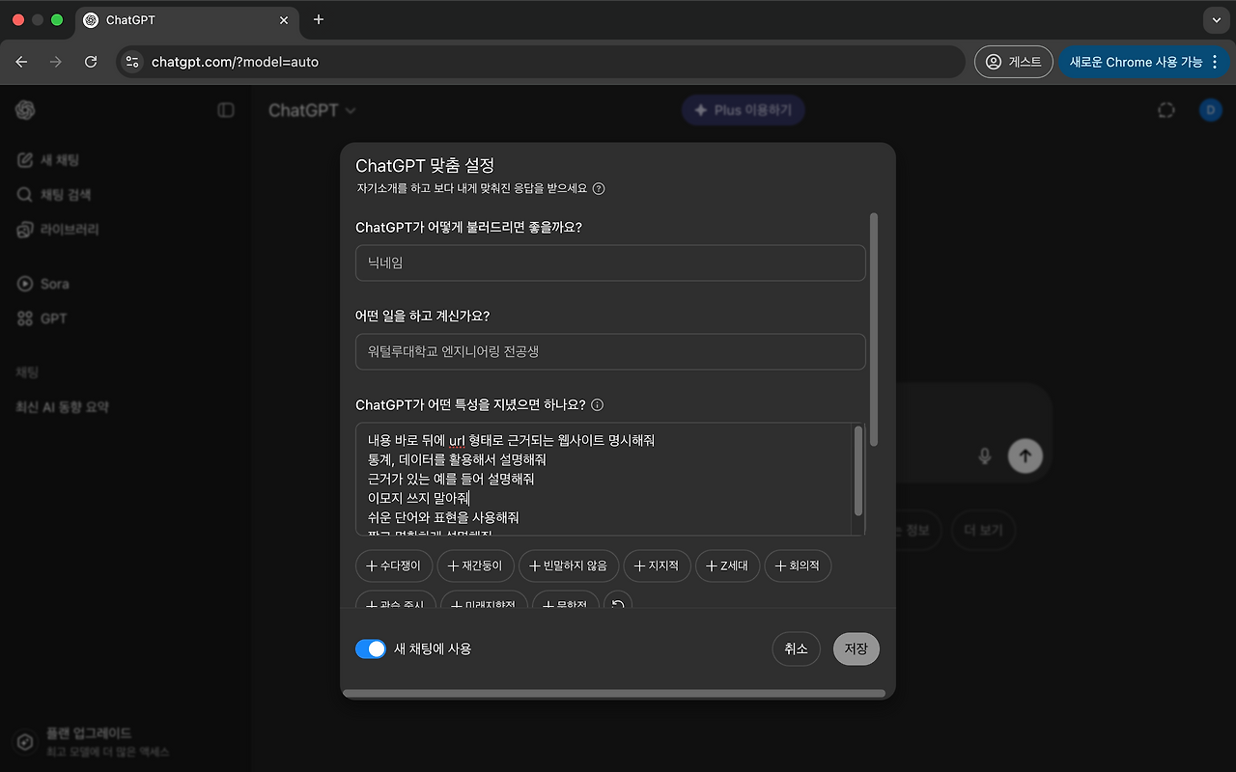Click the browser back arrow
This screenshot has height=772, width=1236.
click(22, 62)
